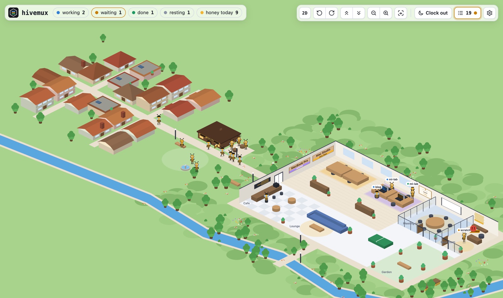Open the session list showing 19

467,13
